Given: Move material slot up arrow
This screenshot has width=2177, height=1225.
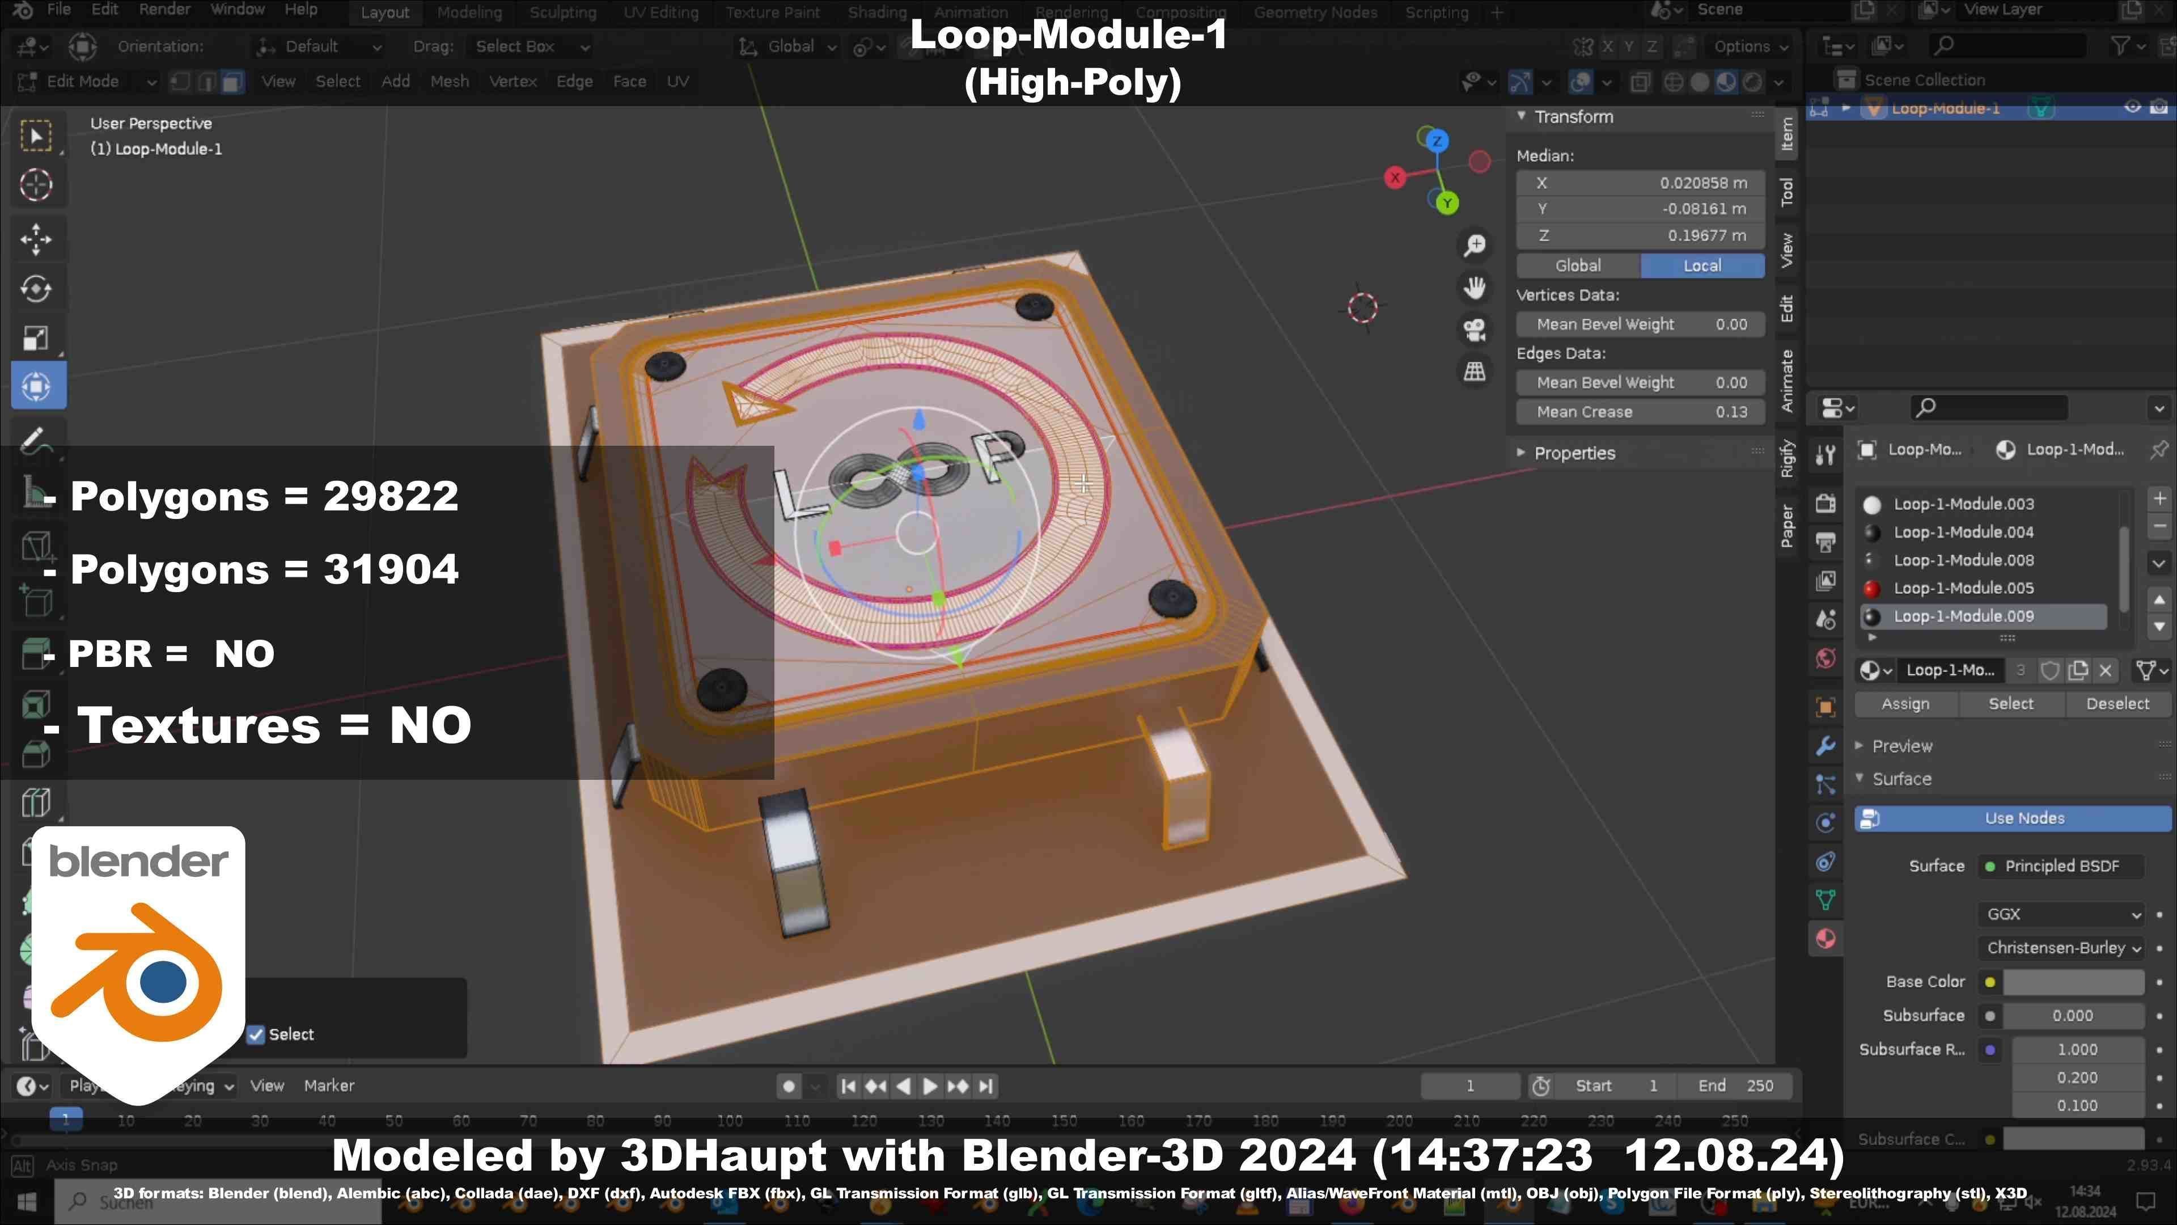Looking at the screenshot, I should click(x=2160, y=599).
